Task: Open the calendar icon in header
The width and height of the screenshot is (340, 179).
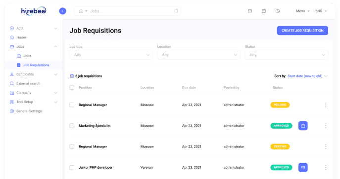Action: click(x=264, y=11)
